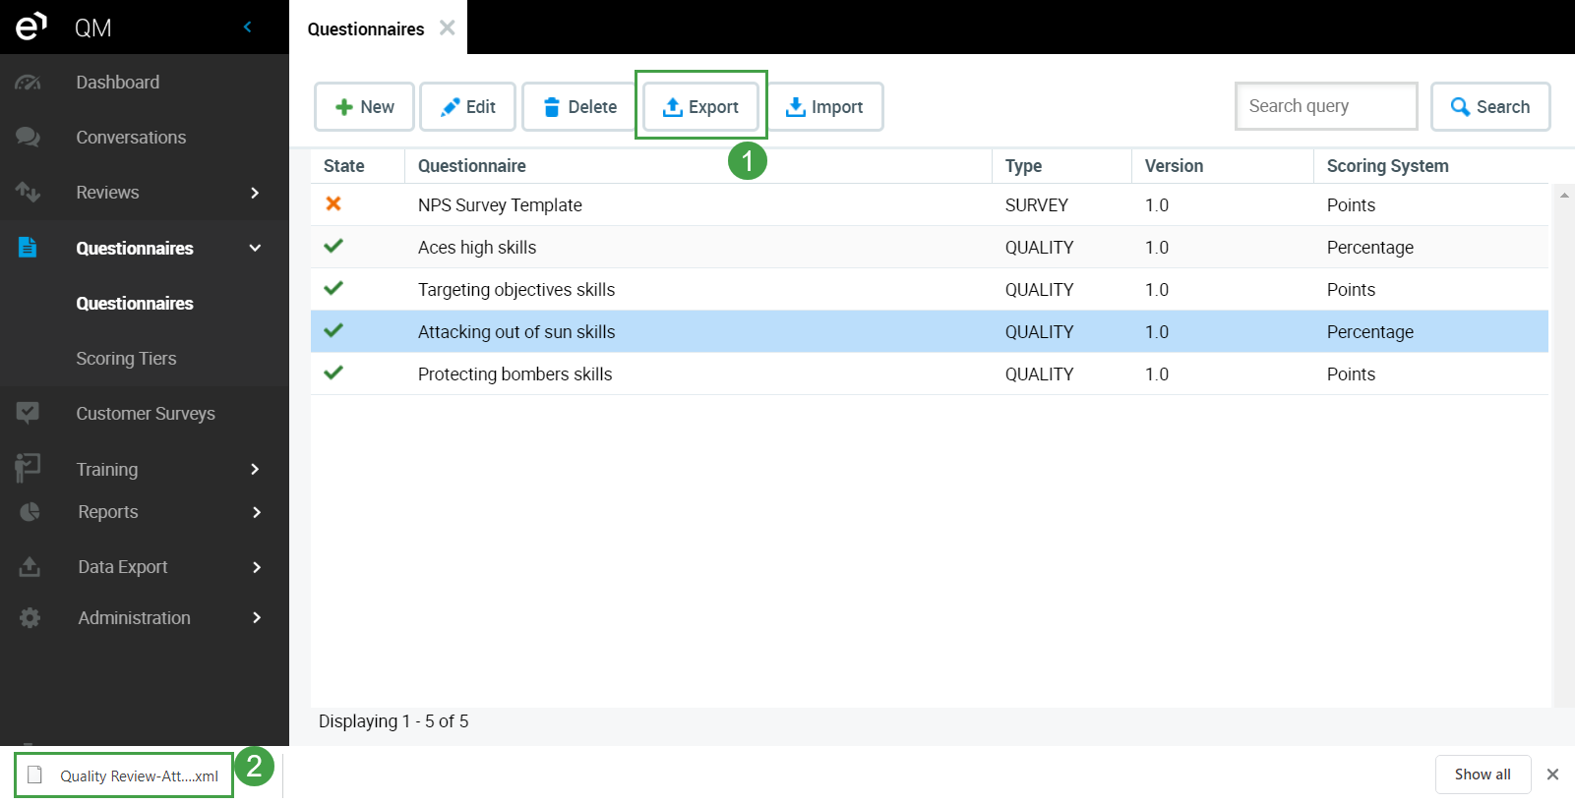The width and height of the screenshot is (1575, 804).
Task: Click the eleveo logo icon
Action: point(30,27)
